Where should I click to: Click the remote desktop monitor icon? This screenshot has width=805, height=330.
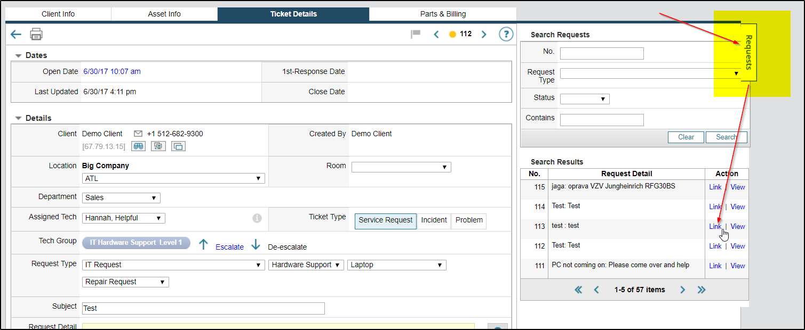point(158,146)
